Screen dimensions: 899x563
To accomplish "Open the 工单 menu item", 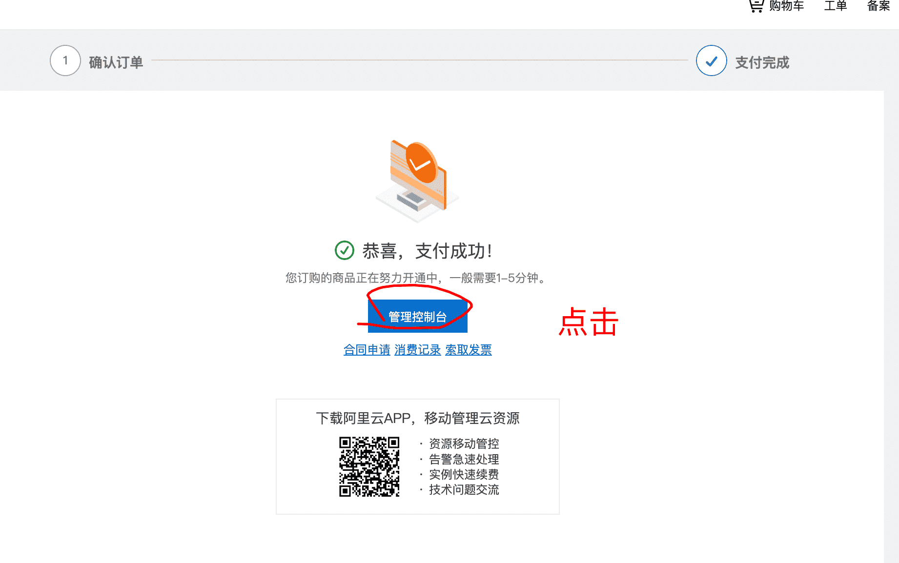I will 835,7.
